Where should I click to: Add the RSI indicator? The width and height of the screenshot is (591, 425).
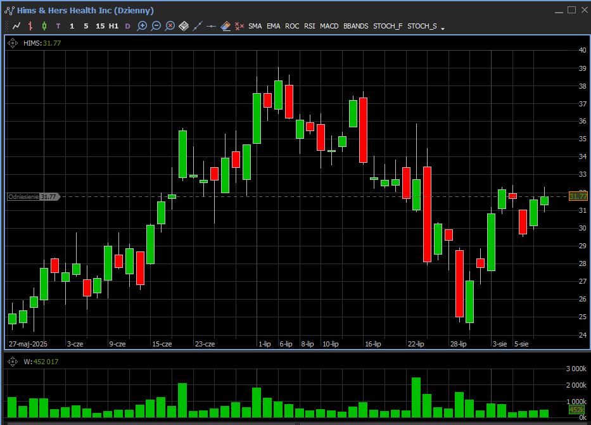coord(310,26)
